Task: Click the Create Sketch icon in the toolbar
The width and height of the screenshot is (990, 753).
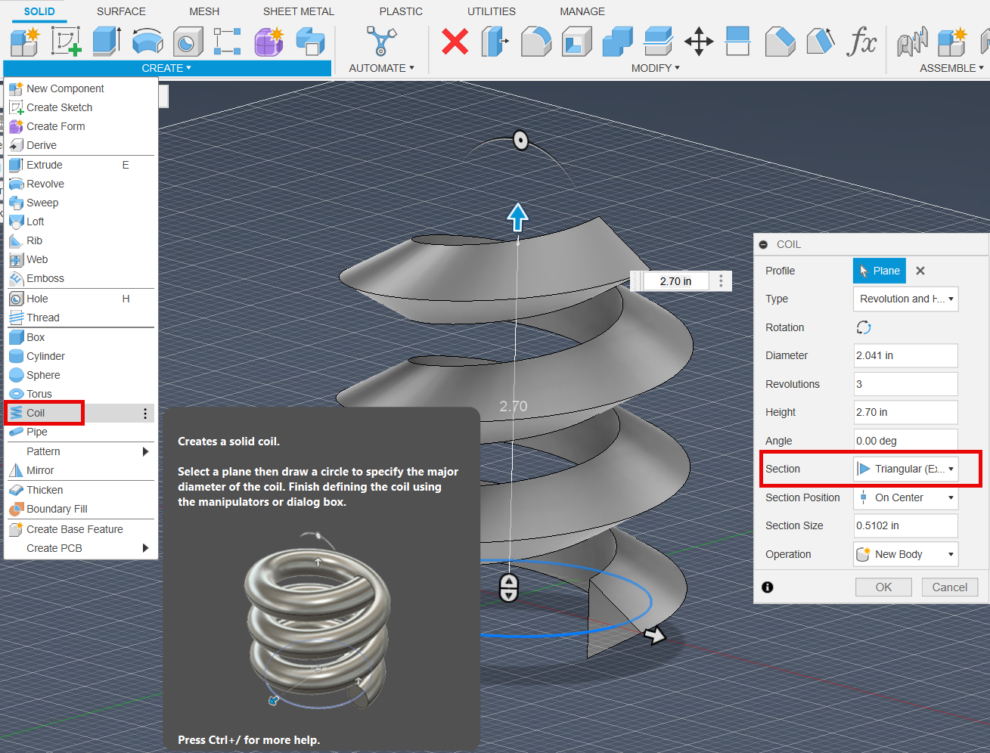Action: pos(66,42)
